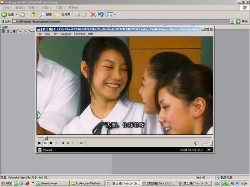250x187 pixels.
Task: Click the file icon beside Paused status
Action: pyautogui.click(x=40, y=150)
